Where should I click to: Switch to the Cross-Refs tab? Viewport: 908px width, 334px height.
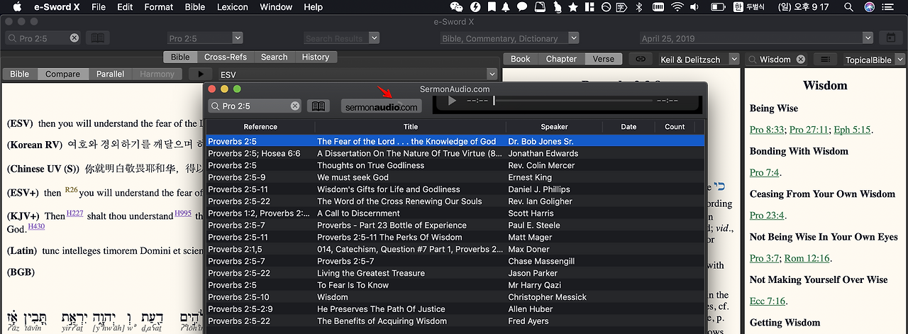click(x=225, y=57)
